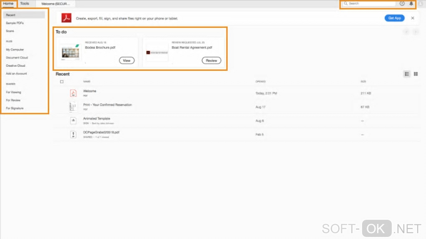Click the Welcome PDF file icon

coord(73,93)
